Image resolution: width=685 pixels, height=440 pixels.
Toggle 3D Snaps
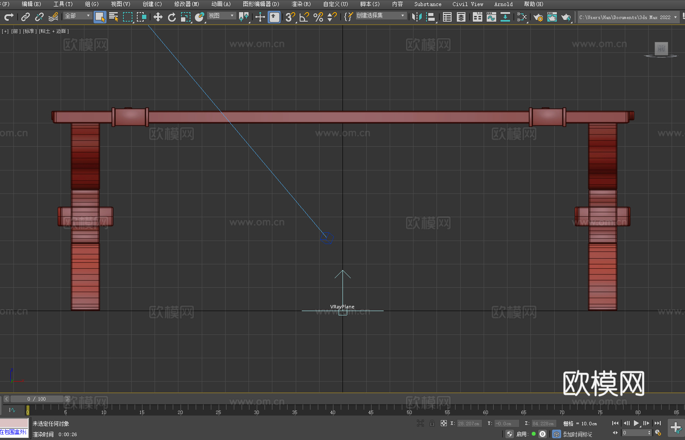point(290,17)
